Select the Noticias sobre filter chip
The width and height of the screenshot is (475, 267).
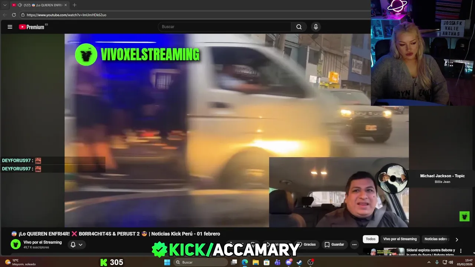point(437,239)
